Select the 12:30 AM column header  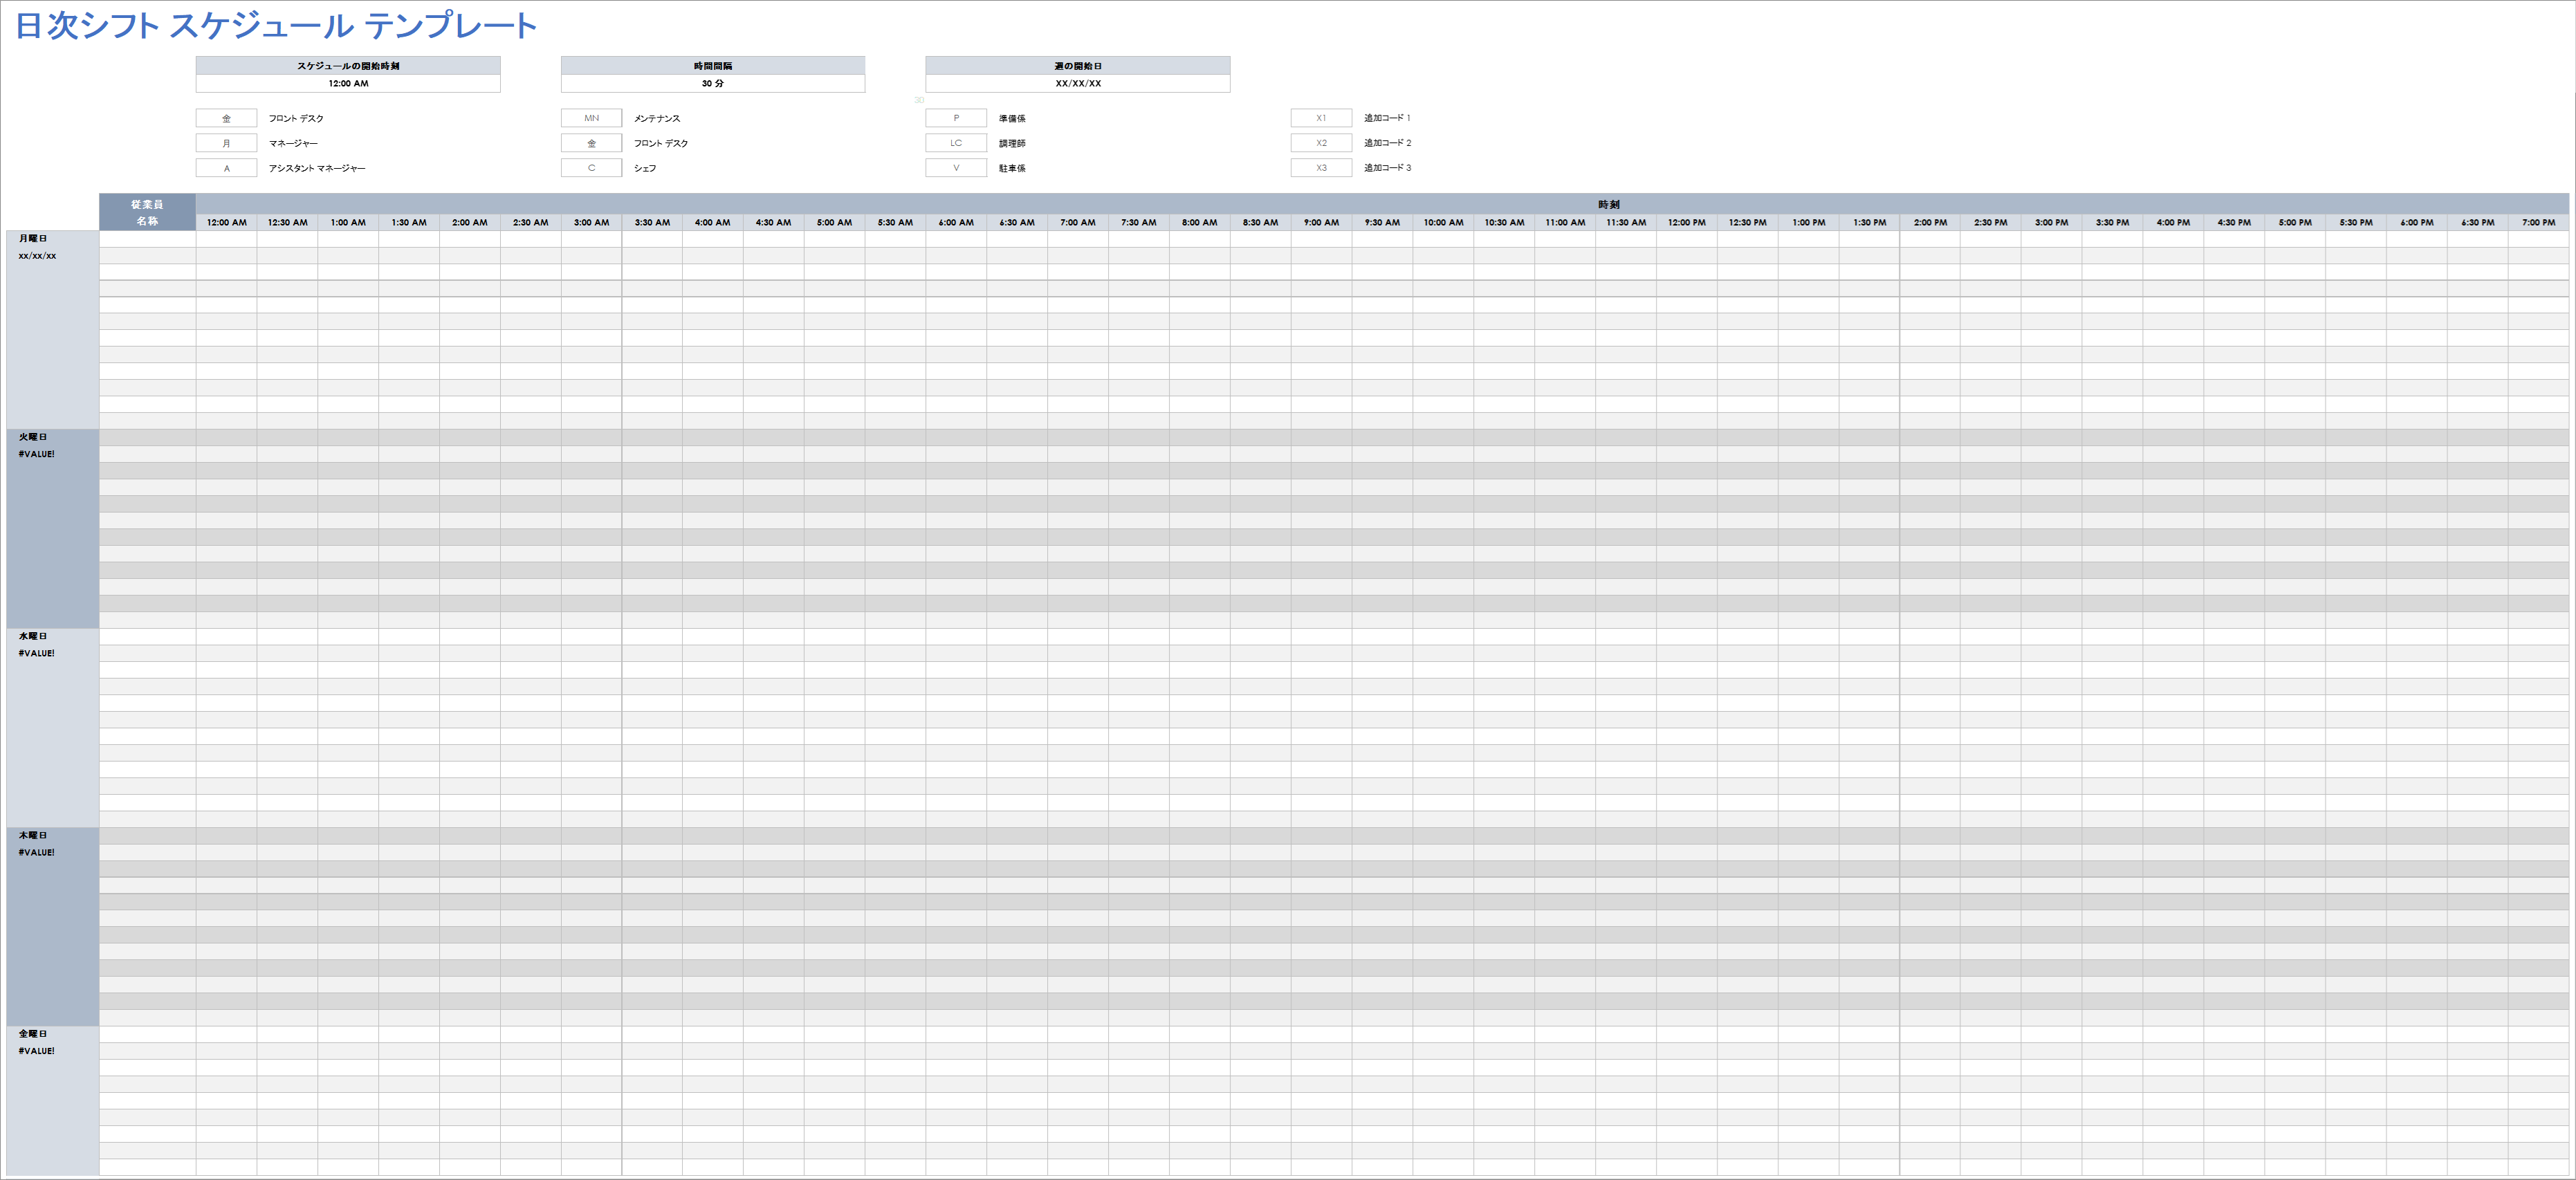pos(287,222)
